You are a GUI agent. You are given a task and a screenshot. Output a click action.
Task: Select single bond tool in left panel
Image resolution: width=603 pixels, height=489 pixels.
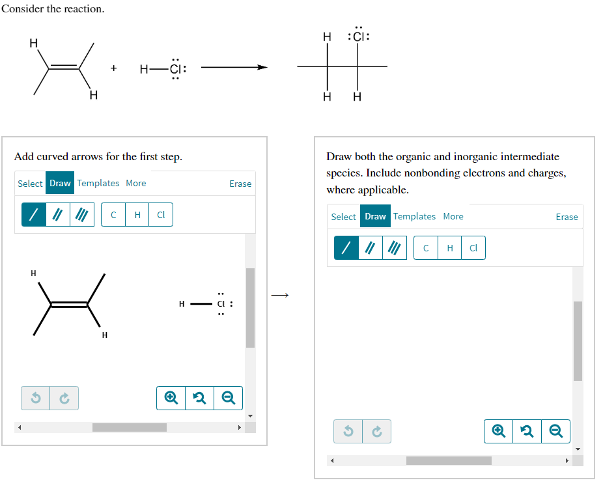coord(34,214)
